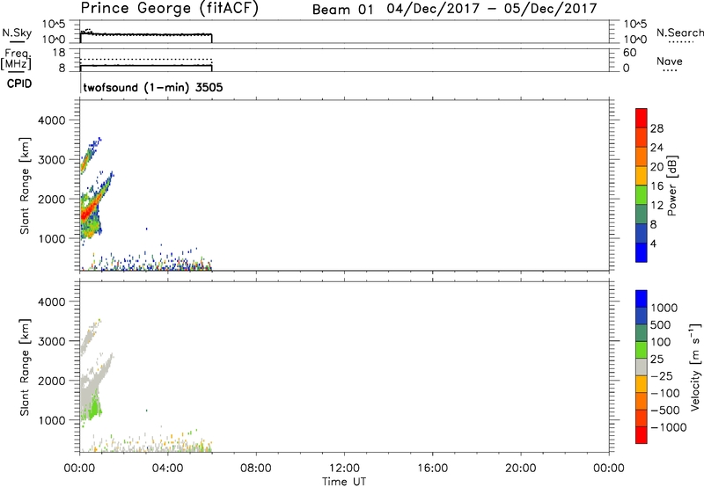Click the Velocity [m s⁻¹] colorbar title

[695, 367]
